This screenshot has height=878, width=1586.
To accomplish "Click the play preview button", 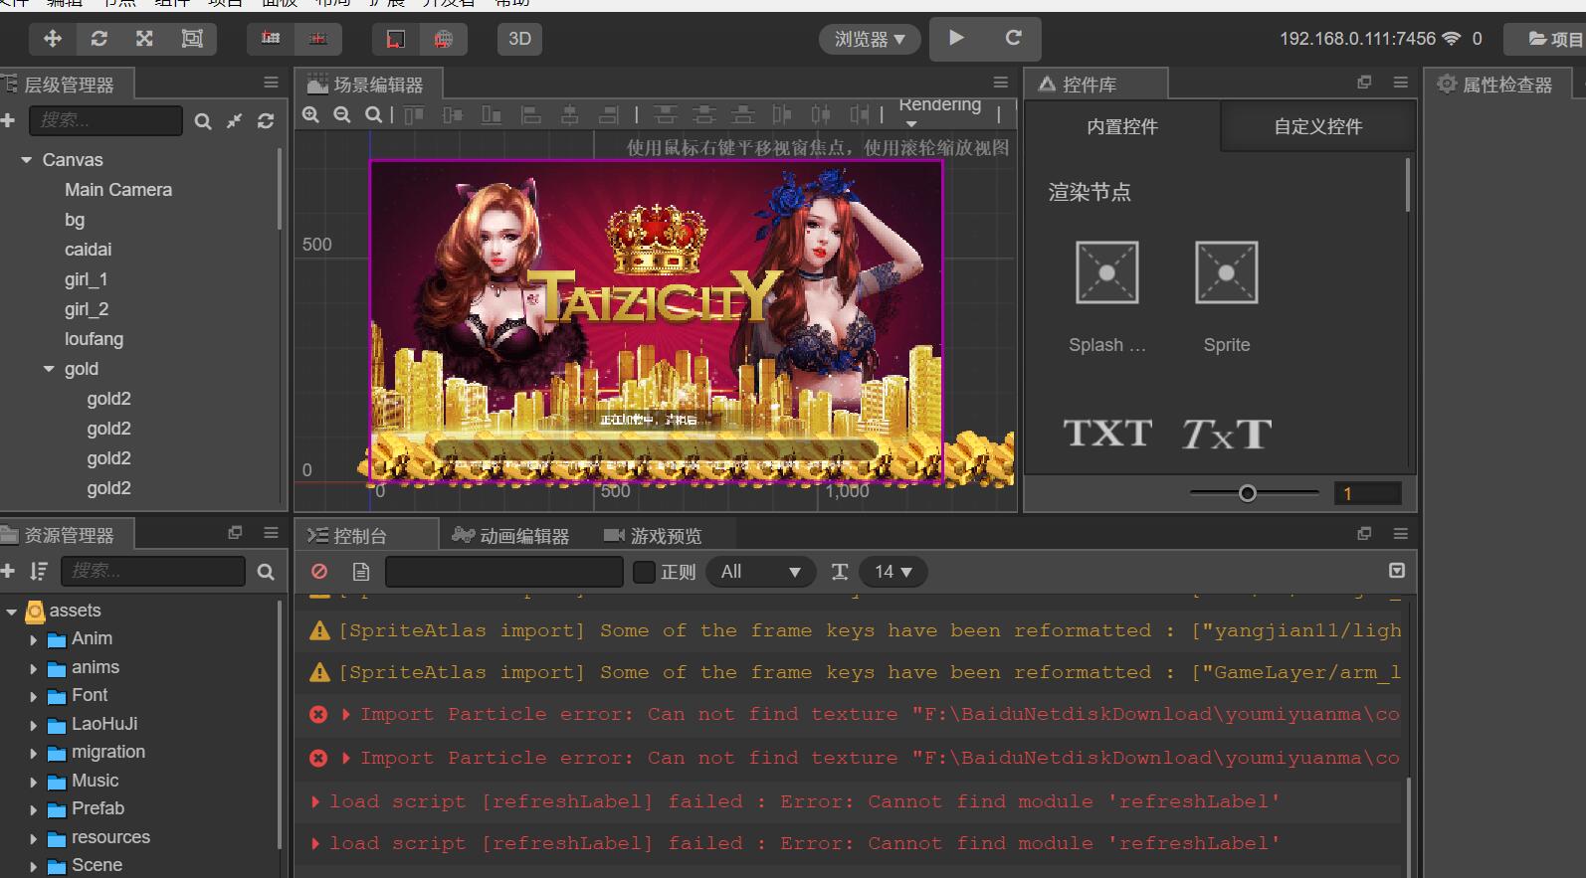I will (956, 39).
